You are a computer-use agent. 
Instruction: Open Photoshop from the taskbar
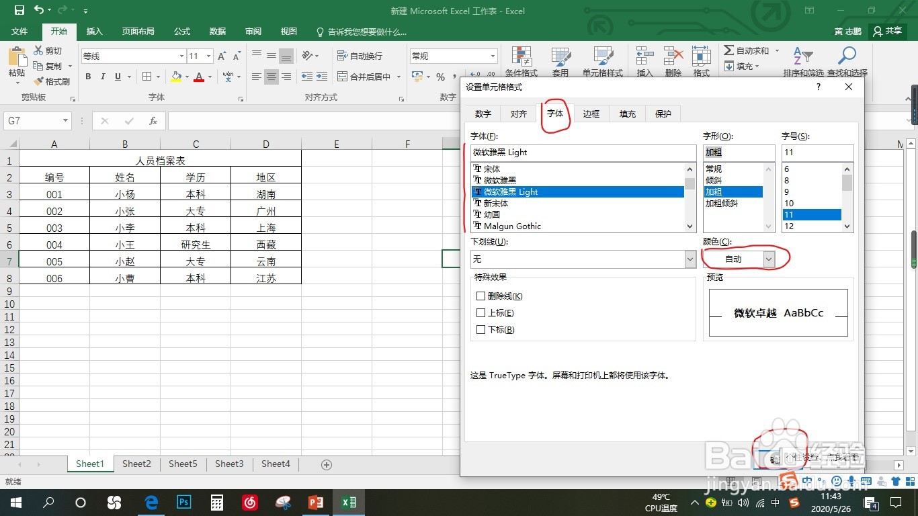click(x=184, y=502)
